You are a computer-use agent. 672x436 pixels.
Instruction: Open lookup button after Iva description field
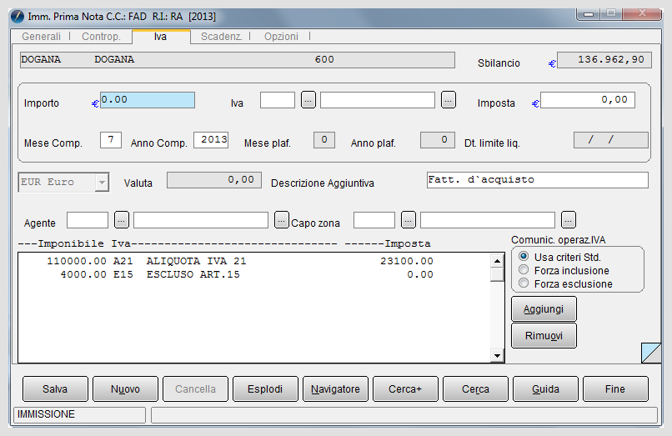[449, 100]
